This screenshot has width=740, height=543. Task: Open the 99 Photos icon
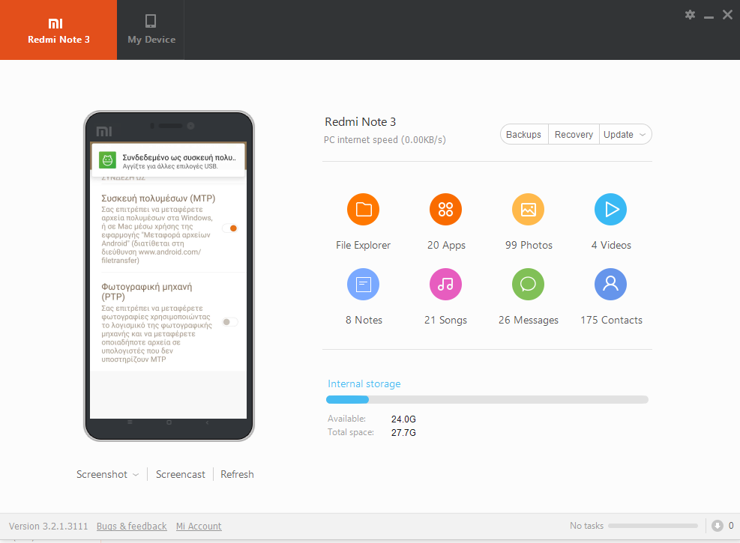(528, 209)
